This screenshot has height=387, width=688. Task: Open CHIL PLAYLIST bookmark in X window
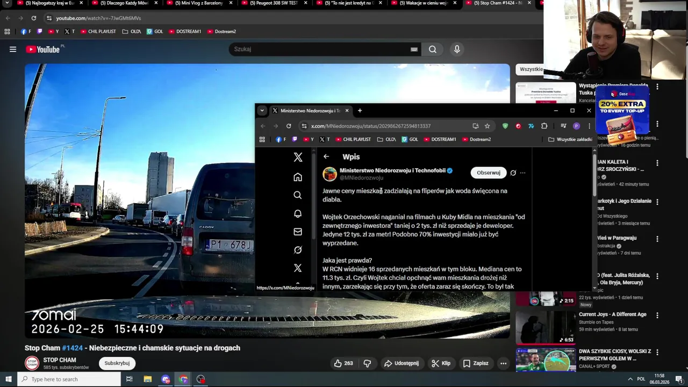point(353,139)
